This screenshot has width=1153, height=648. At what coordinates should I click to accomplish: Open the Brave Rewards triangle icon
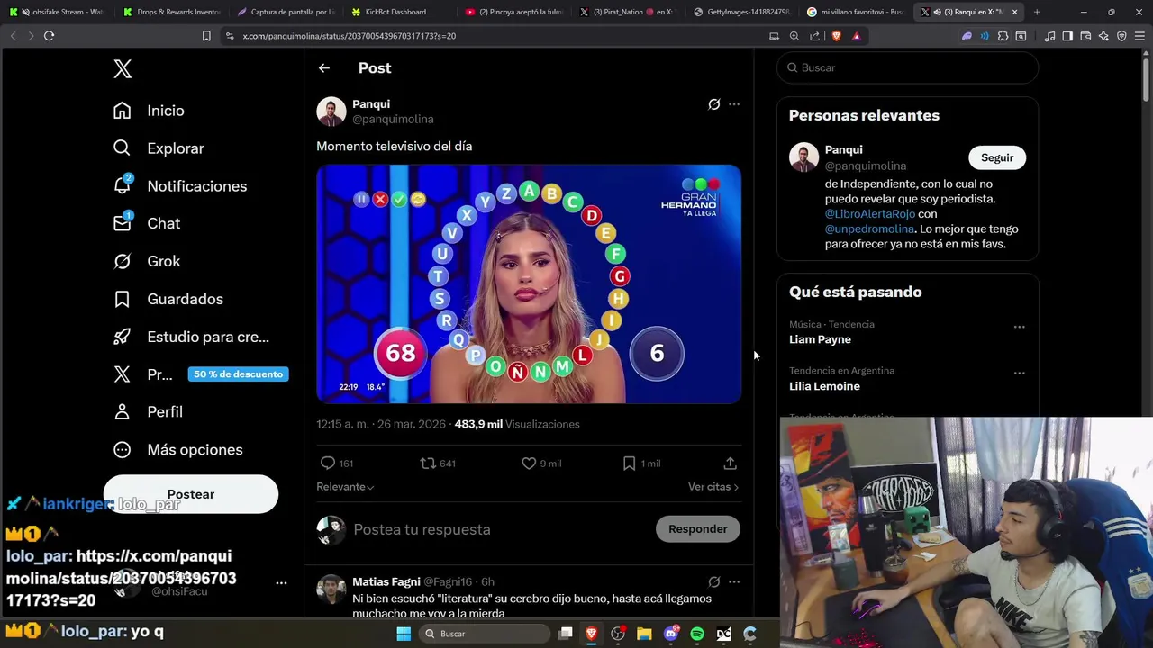pyautogui.click(x=856, y=36)
